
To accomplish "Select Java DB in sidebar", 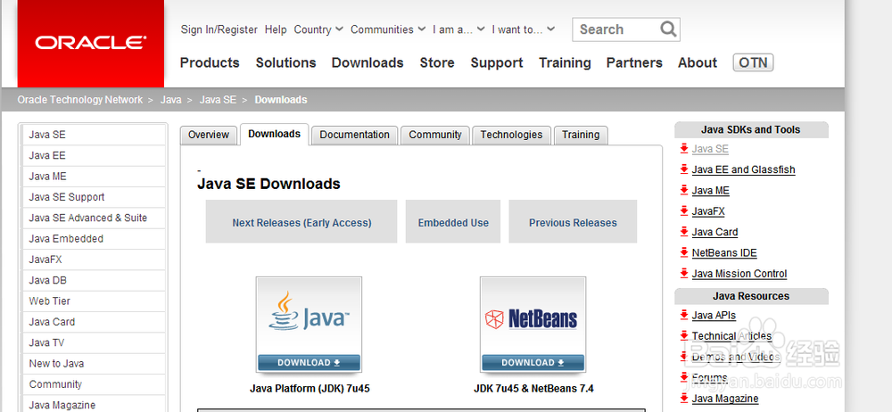I will [94, 280].
